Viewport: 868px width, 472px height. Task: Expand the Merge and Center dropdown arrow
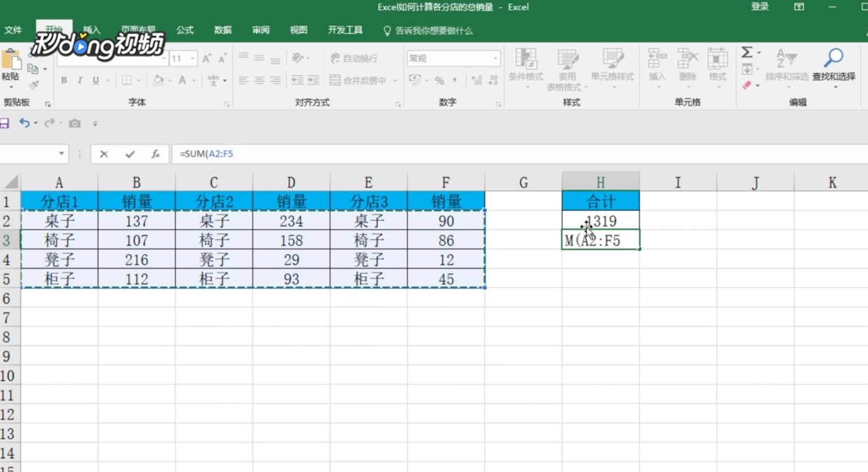pos(395,81)
